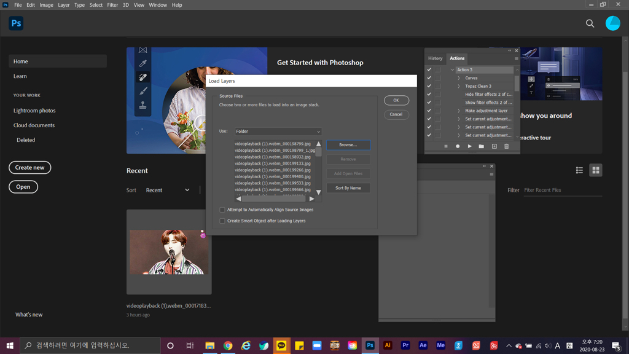Collapse the Actions panel with double-arrow icon
The width and height of the screenshot is (629, 354).
pyautogui.click(x=509, y=50)
